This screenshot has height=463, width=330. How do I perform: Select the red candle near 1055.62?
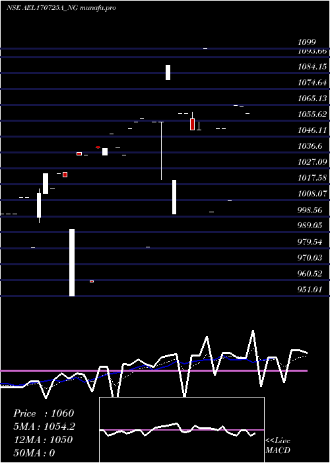click(193, 124)
